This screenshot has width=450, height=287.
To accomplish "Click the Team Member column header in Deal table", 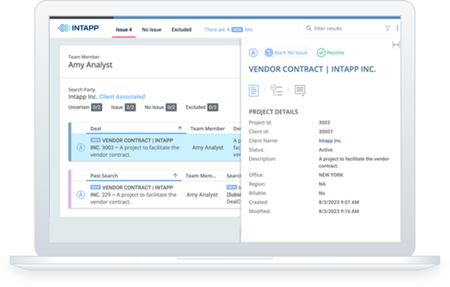I will tap(207, 129).
